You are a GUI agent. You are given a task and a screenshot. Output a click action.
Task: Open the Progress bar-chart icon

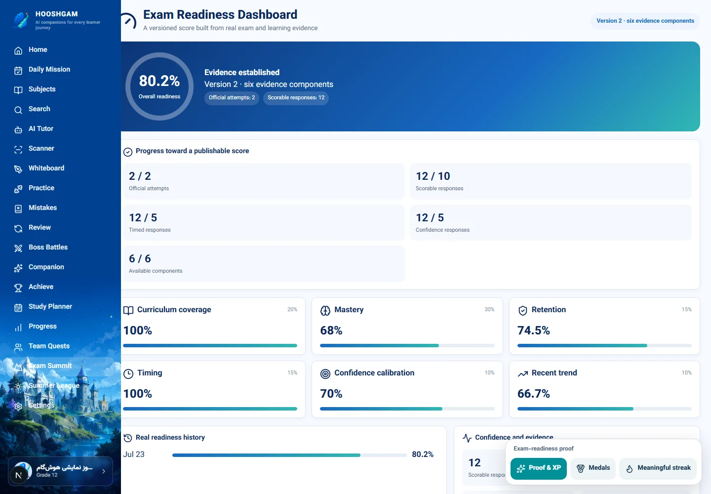click(18, 327)
